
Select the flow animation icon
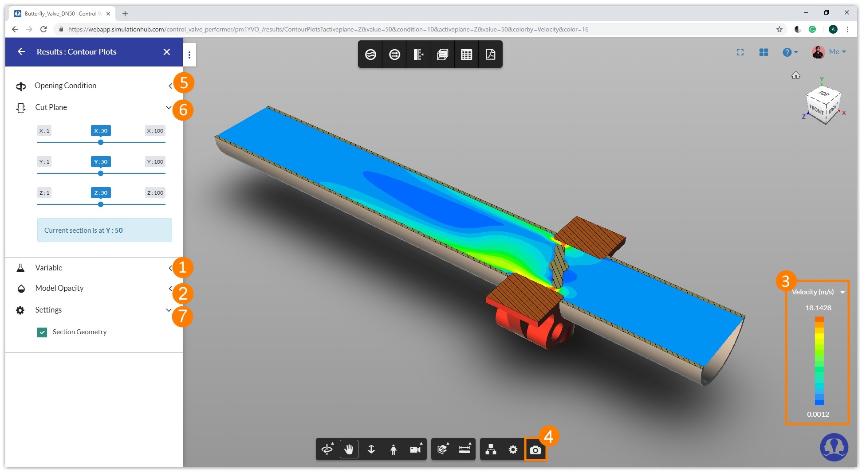pos(394,54)
